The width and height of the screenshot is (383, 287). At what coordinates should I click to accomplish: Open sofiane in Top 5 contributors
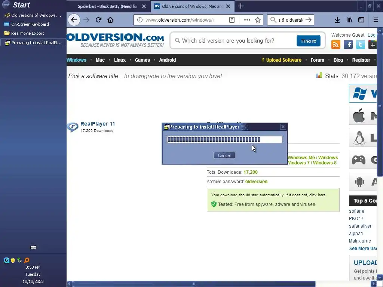point(356,211)
